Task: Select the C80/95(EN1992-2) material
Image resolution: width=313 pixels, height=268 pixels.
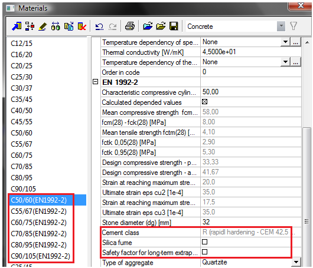Action: 39,244
